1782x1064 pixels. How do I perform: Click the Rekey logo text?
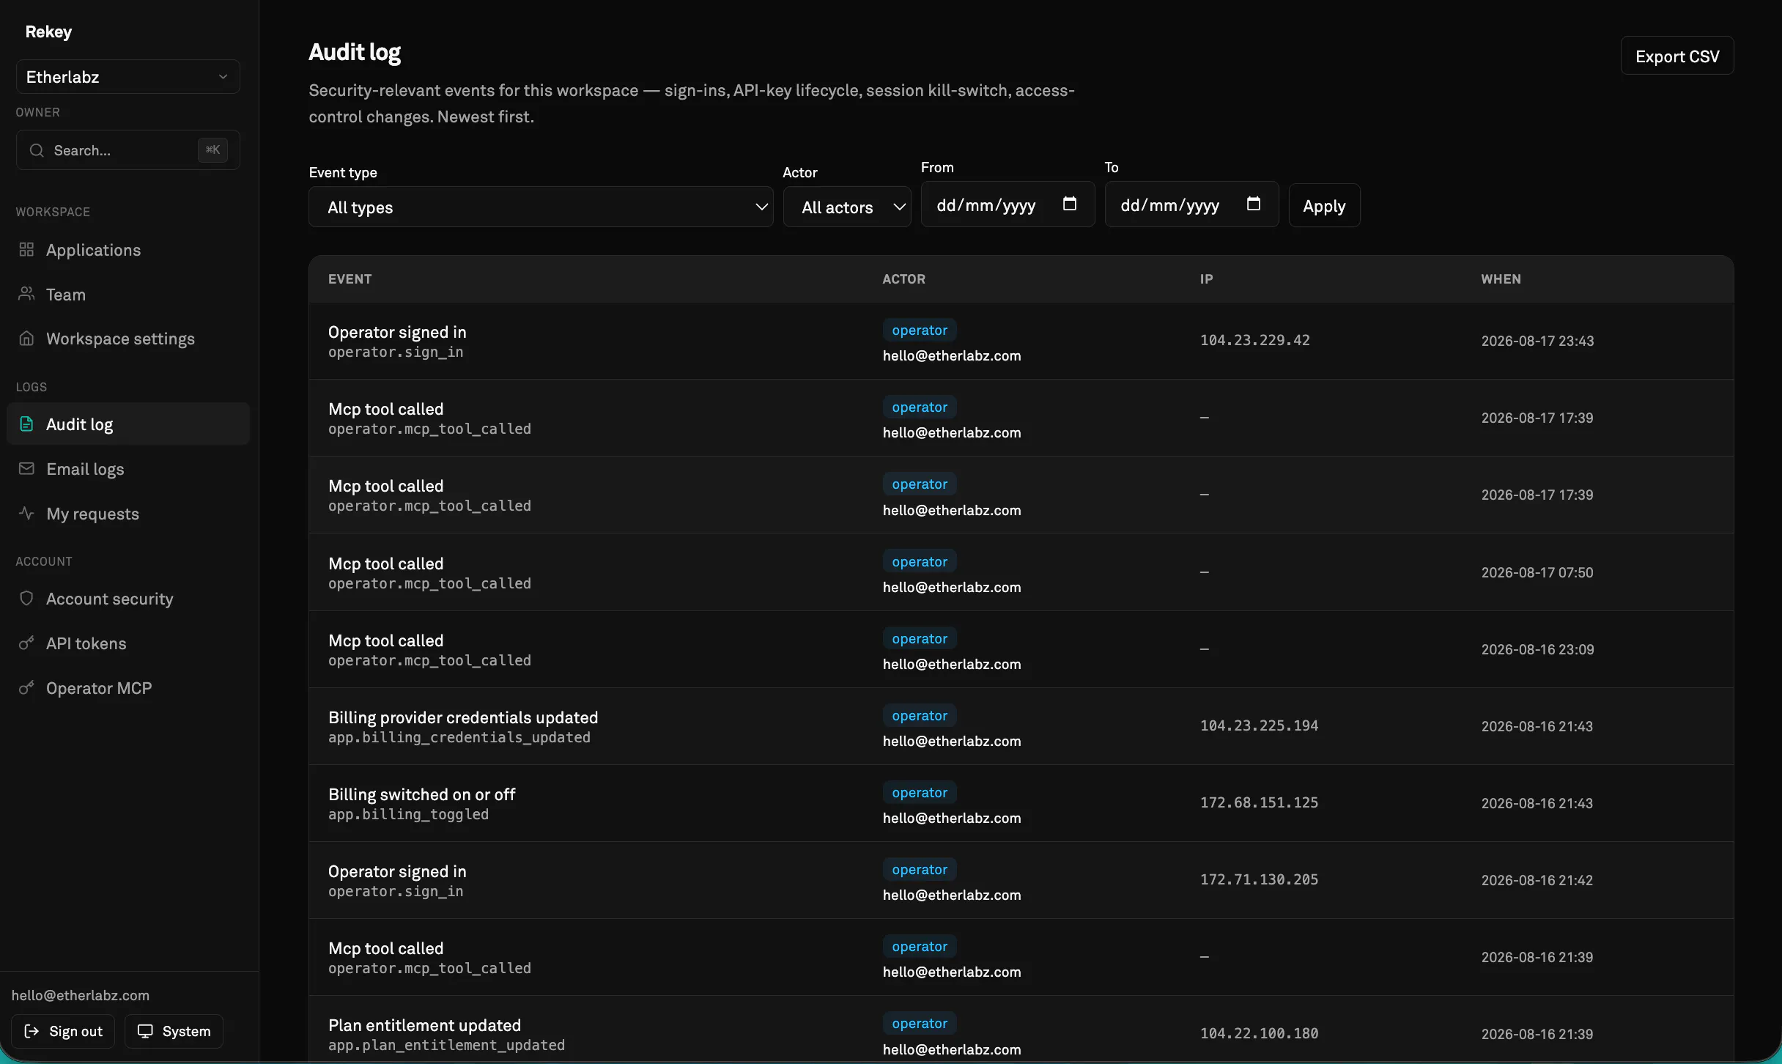tap(48, 32)
